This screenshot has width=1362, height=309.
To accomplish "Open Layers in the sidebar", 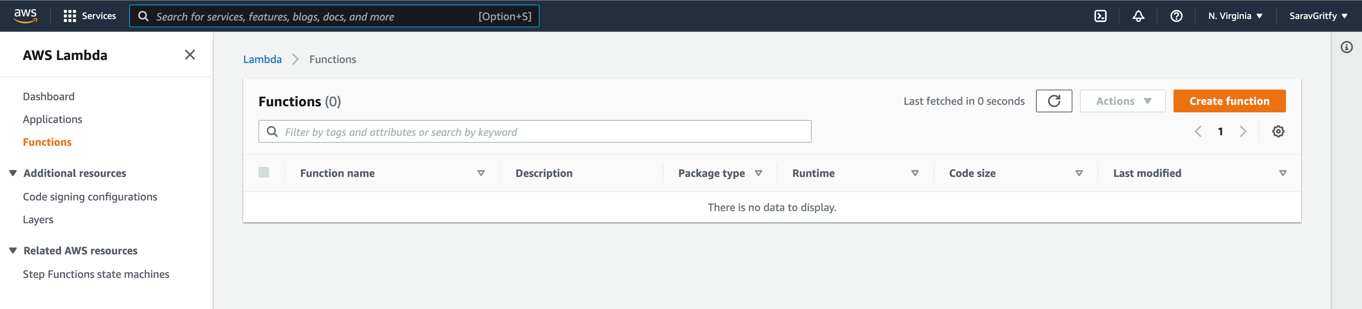I will click(38, 220).
